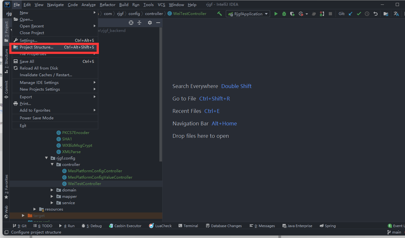405x238 pixels.
Task: Collapse the controller folder node
Action: point(52,165)
